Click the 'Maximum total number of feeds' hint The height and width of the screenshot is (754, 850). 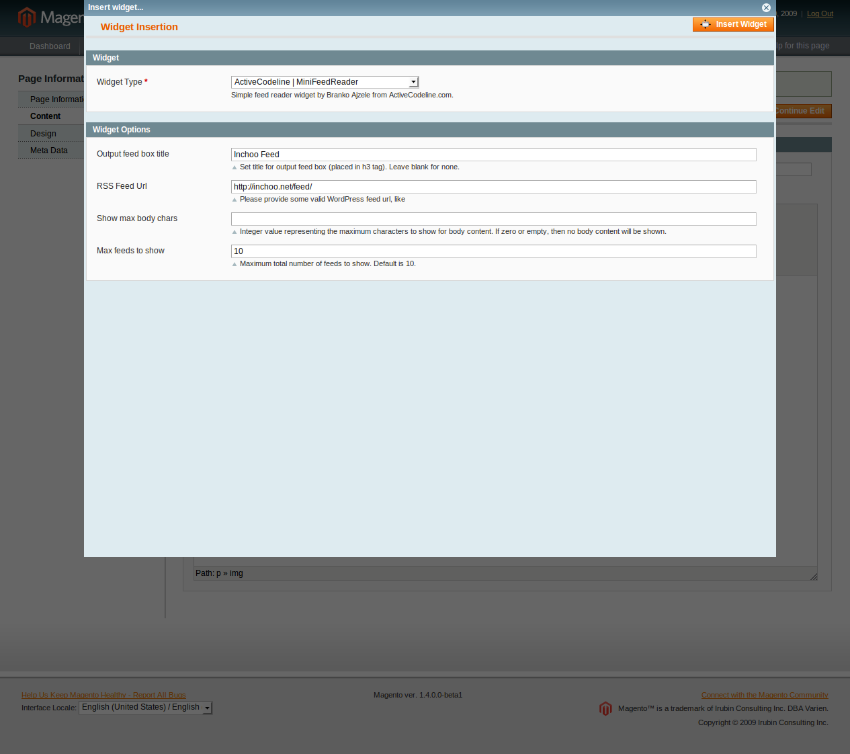click(328, 263)
